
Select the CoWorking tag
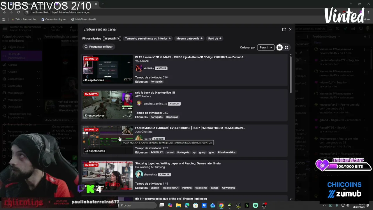pos(228,188)
